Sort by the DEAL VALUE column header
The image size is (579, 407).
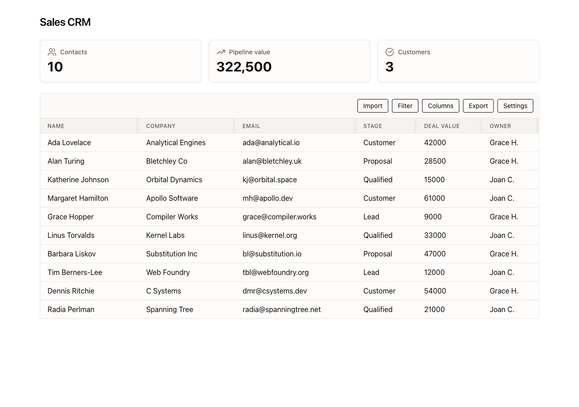(x=449, y=126)
